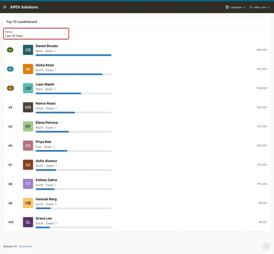The width and height of the screenshot is (274, 254).
Task: Click Hannah Berg's HB avatar
Action: [x=28, y=203]
